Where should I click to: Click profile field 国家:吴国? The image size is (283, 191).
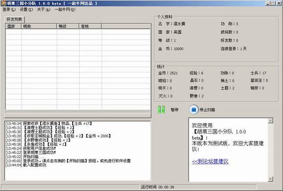[x=170, y=32]
